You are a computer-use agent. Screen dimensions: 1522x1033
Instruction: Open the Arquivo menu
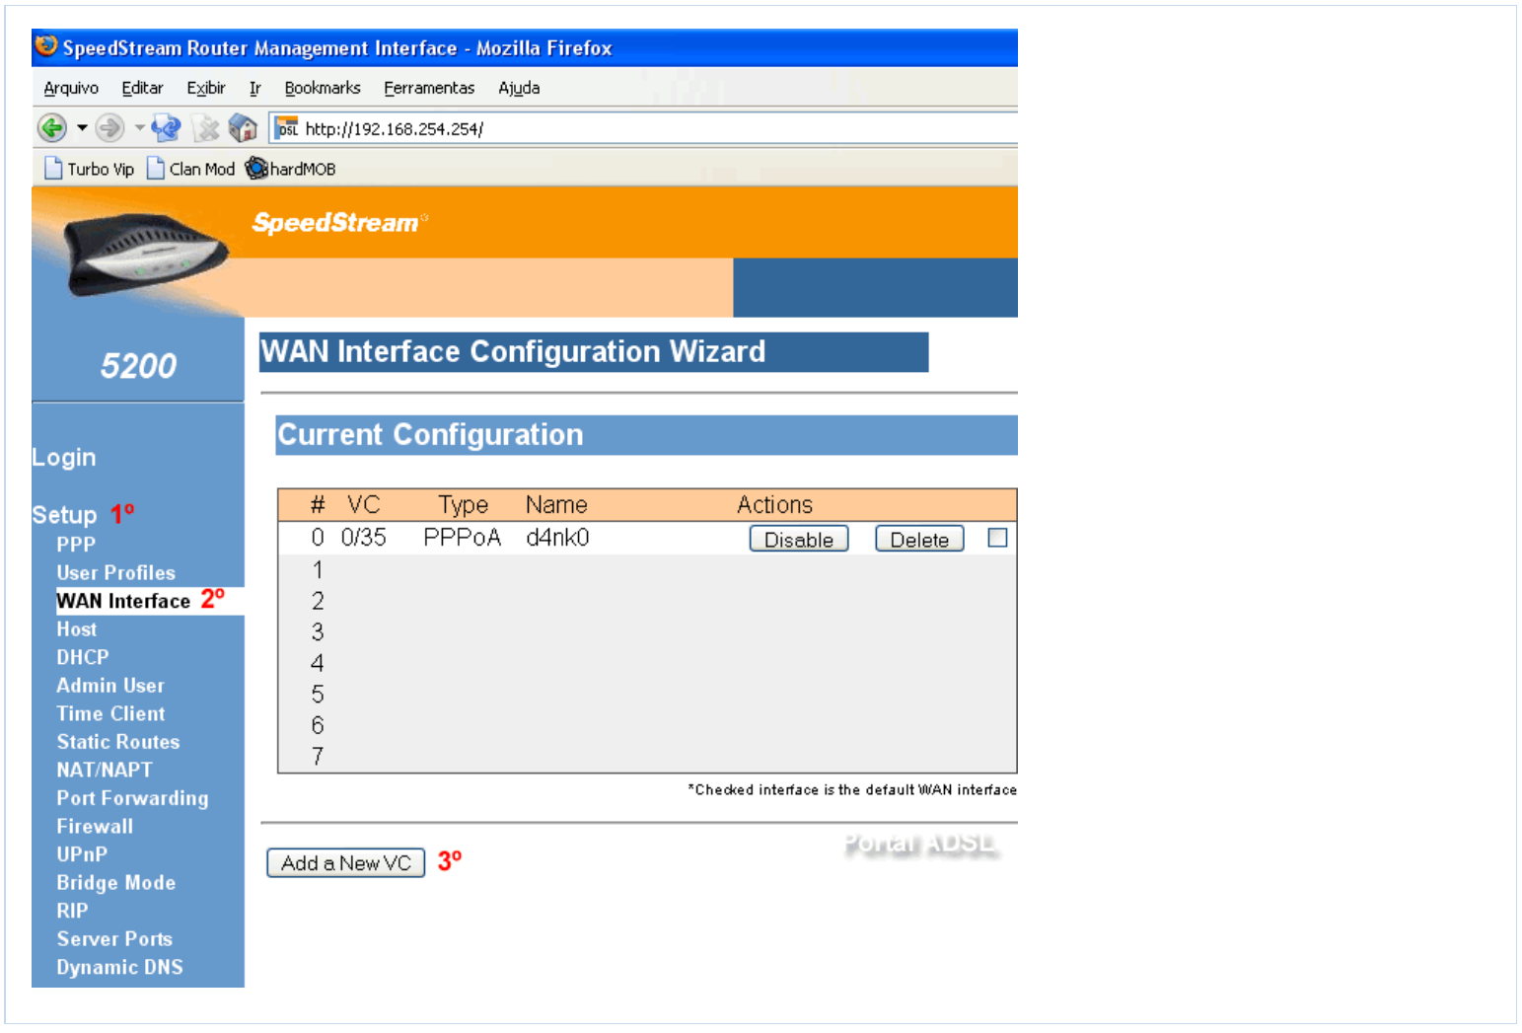[71, 88]
